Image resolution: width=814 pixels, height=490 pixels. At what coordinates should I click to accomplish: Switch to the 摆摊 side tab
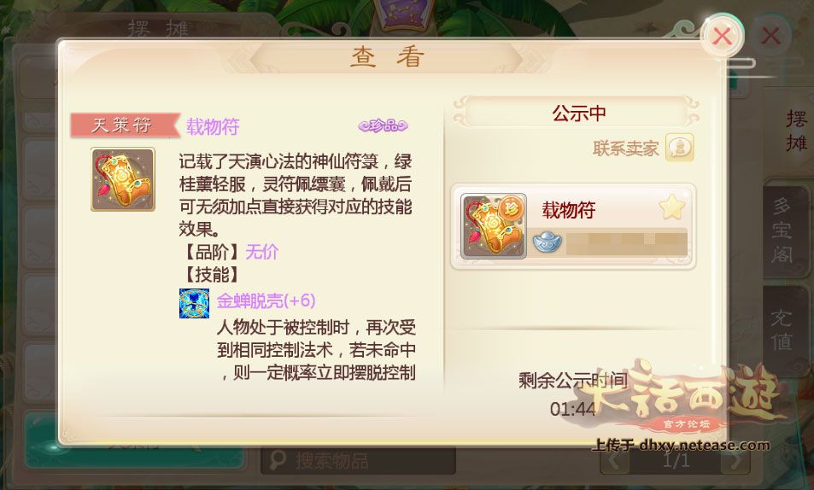pyautogui.click(x=796, y=131)
